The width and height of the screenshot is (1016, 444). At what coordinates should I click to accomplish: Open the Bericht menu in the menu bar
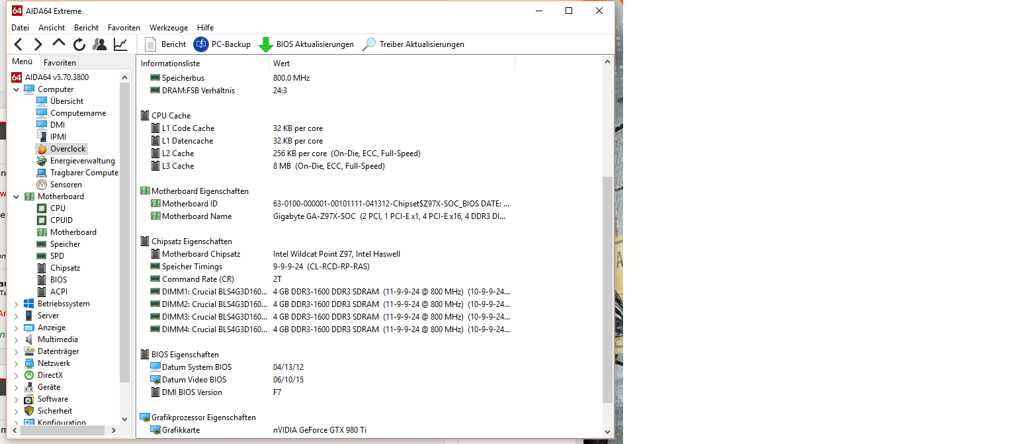[x=87, y=28]
